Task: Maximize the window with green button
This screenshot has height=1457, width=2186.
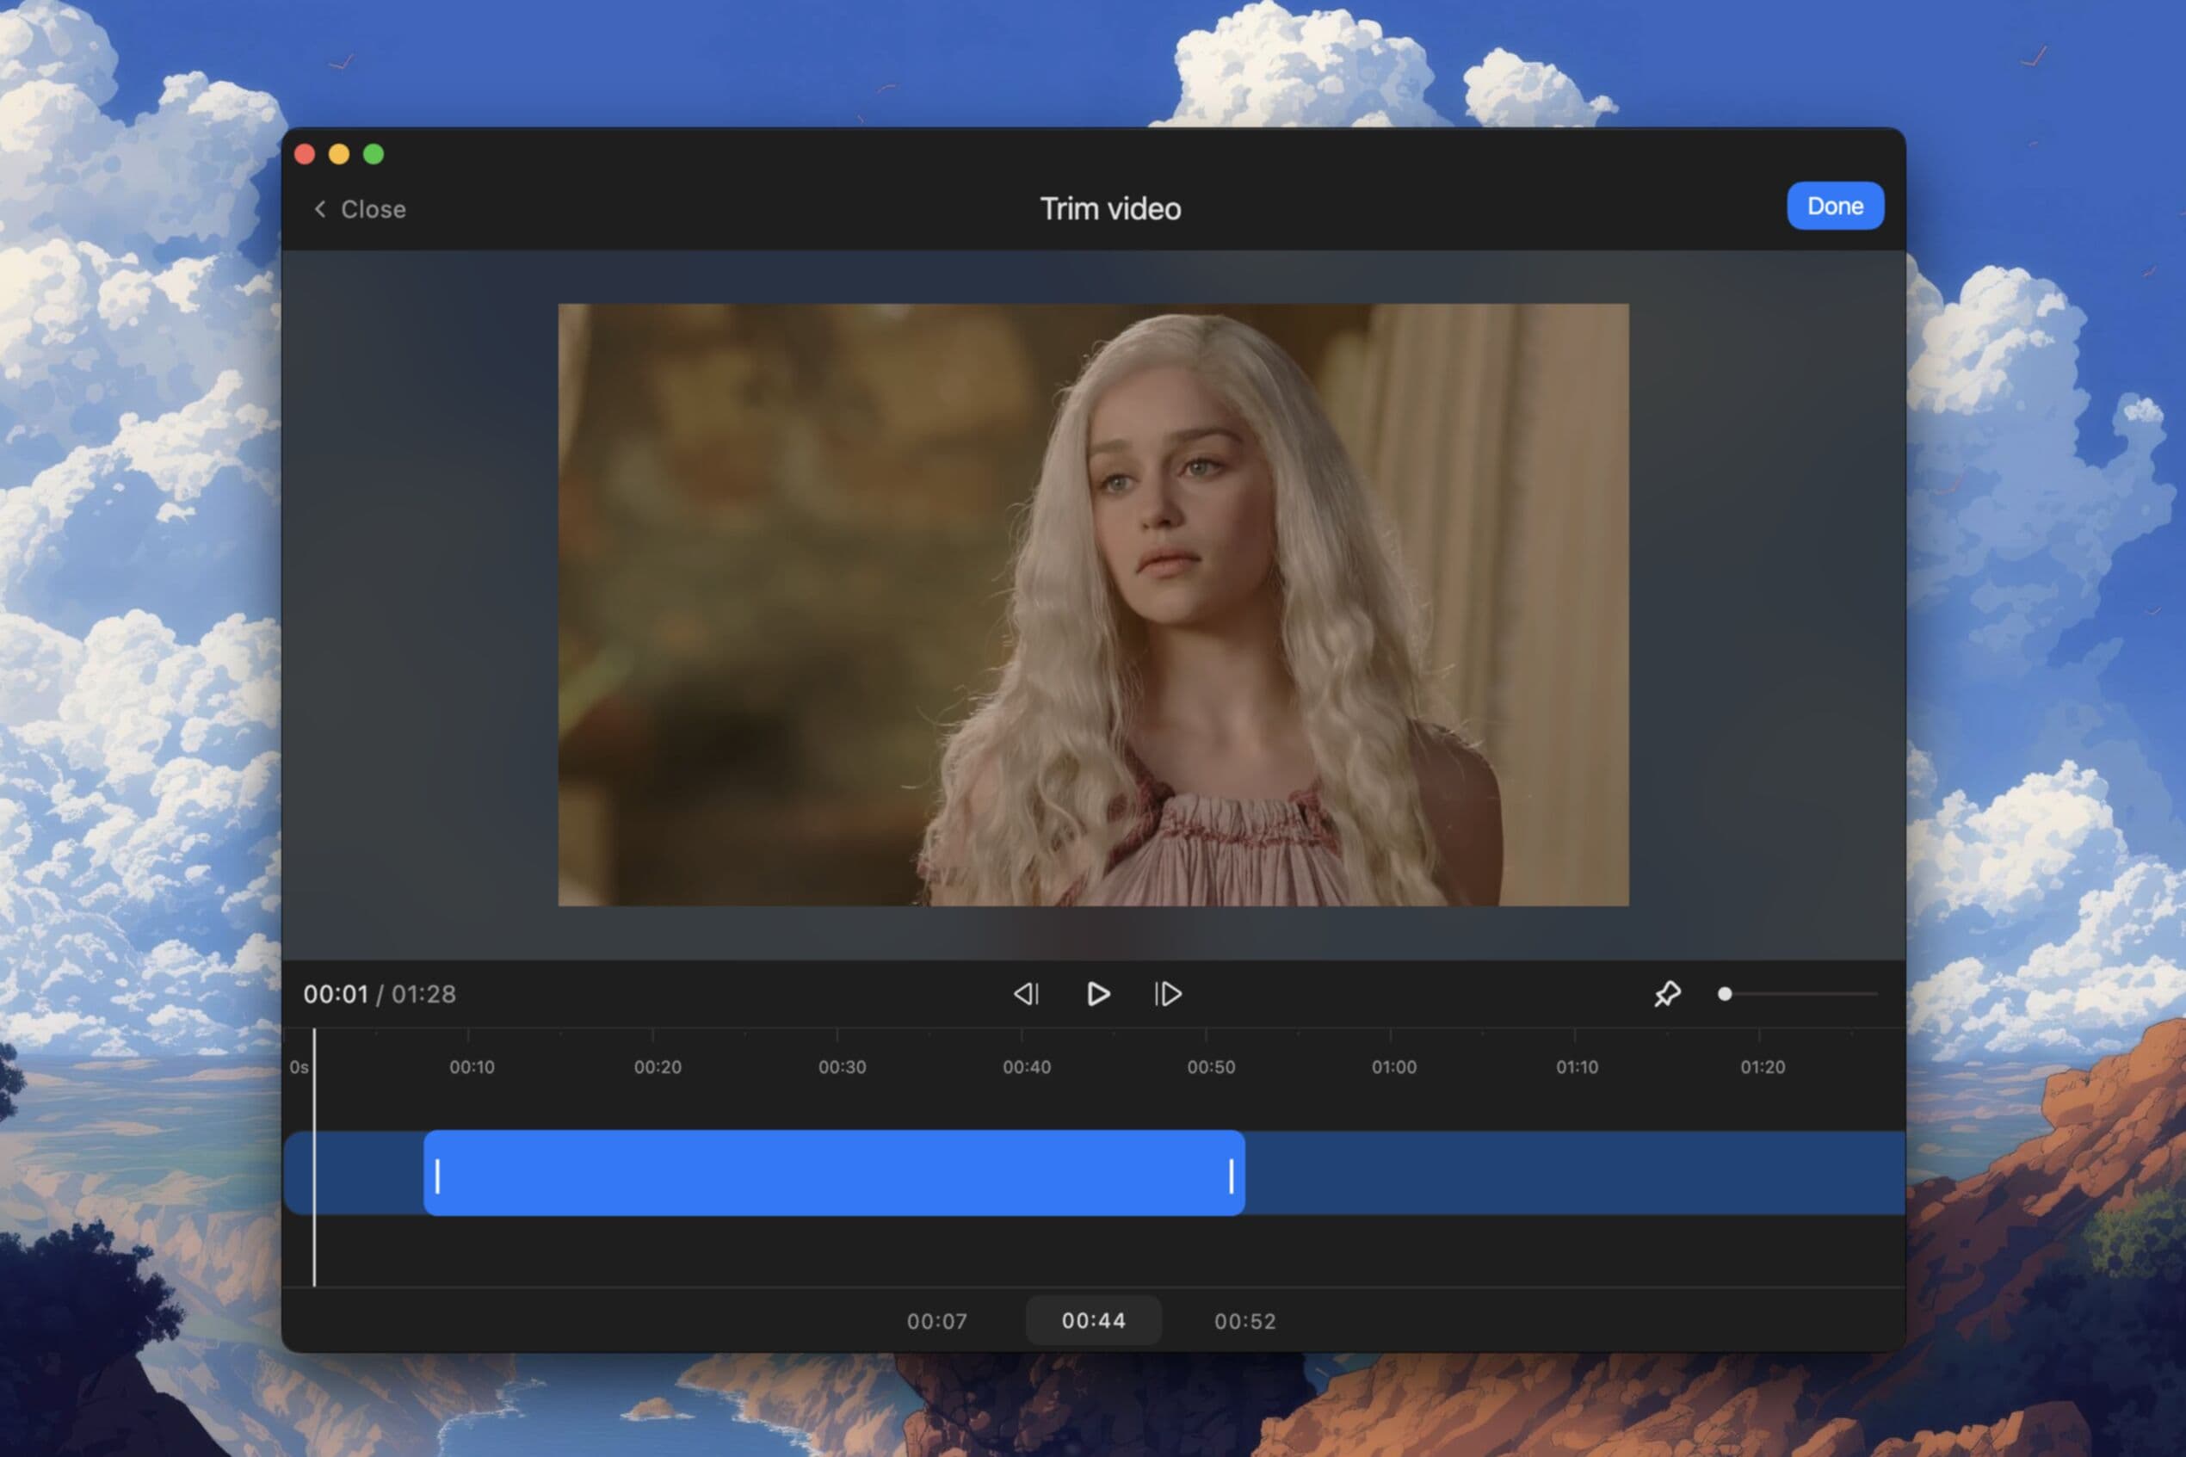Action: (x=374, y=154)
